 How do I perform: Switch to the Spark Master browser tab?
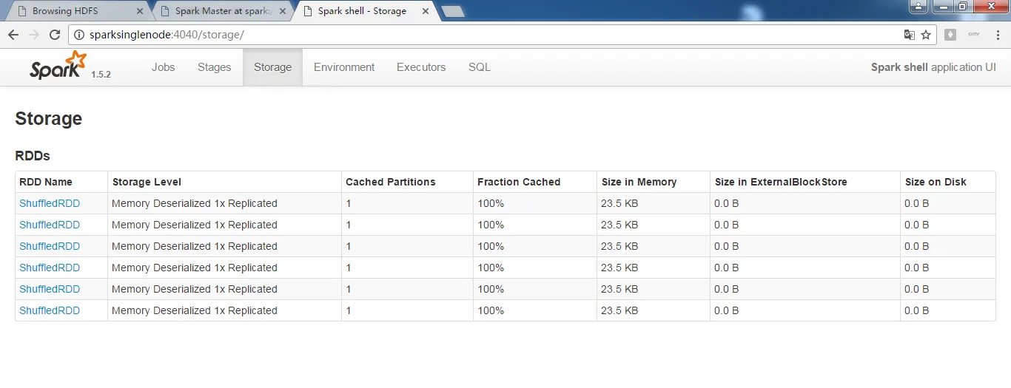coord(218,11)
